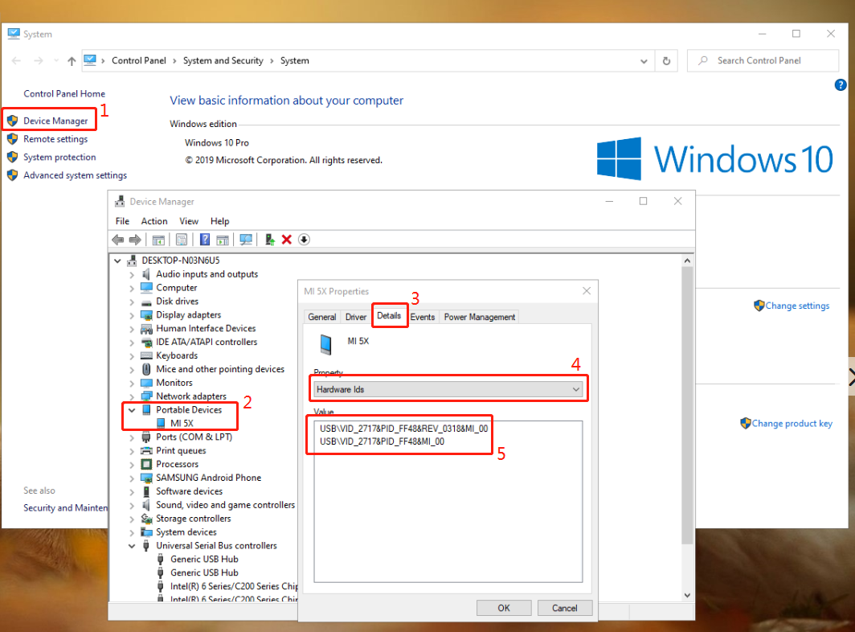Click the red X Uninstall device icon
The width and height of the screenshot is (855, 632).
pos(286,240)
